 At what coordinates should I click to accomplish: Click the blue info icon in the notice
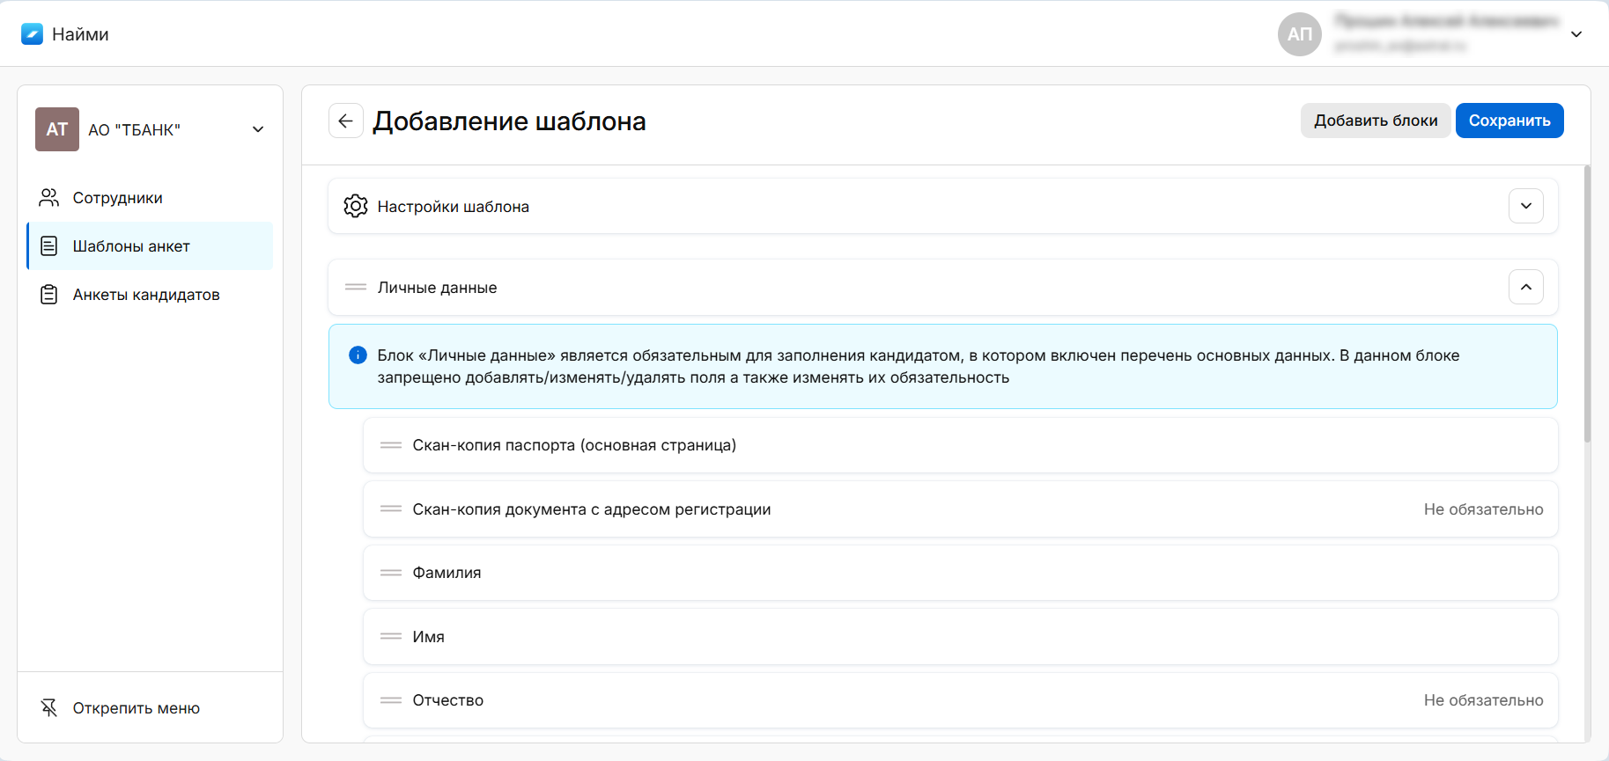tap(358, 355)
